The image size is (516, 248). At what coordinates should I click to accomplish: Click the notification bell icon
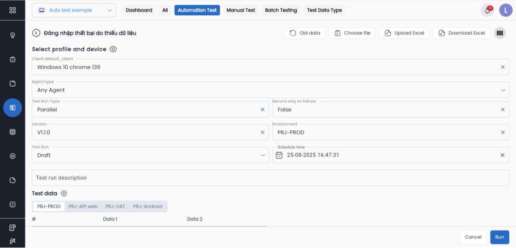click(x=487, y=10)
